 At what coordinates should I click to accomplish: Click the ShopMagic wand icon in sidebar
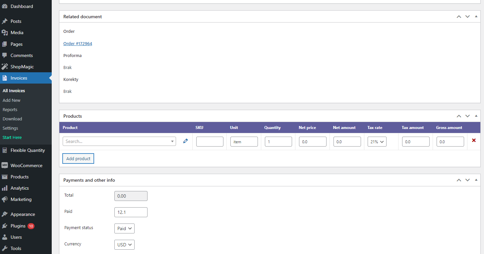(5, 67)
